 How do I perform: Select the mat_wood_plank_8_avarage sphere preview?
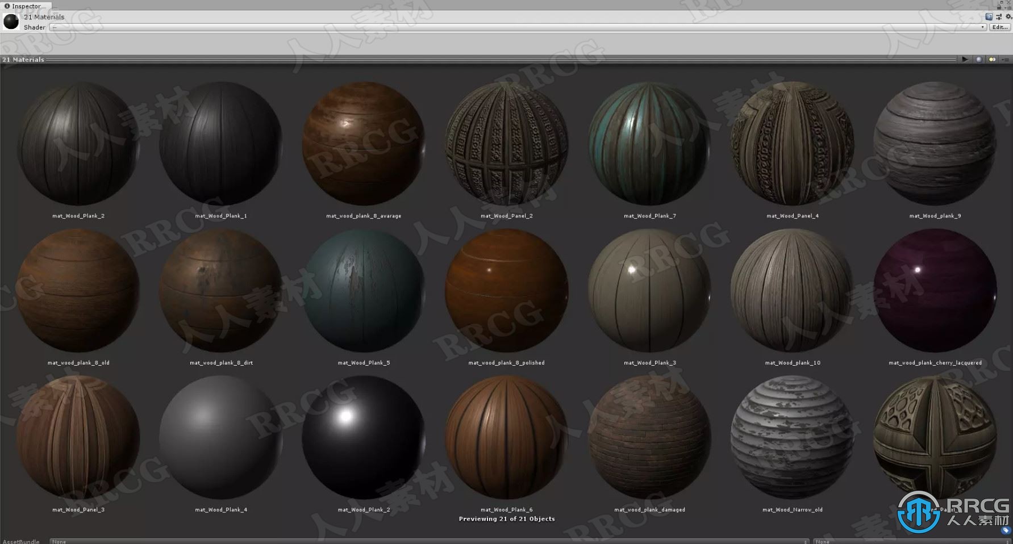(x=364, y=143)
